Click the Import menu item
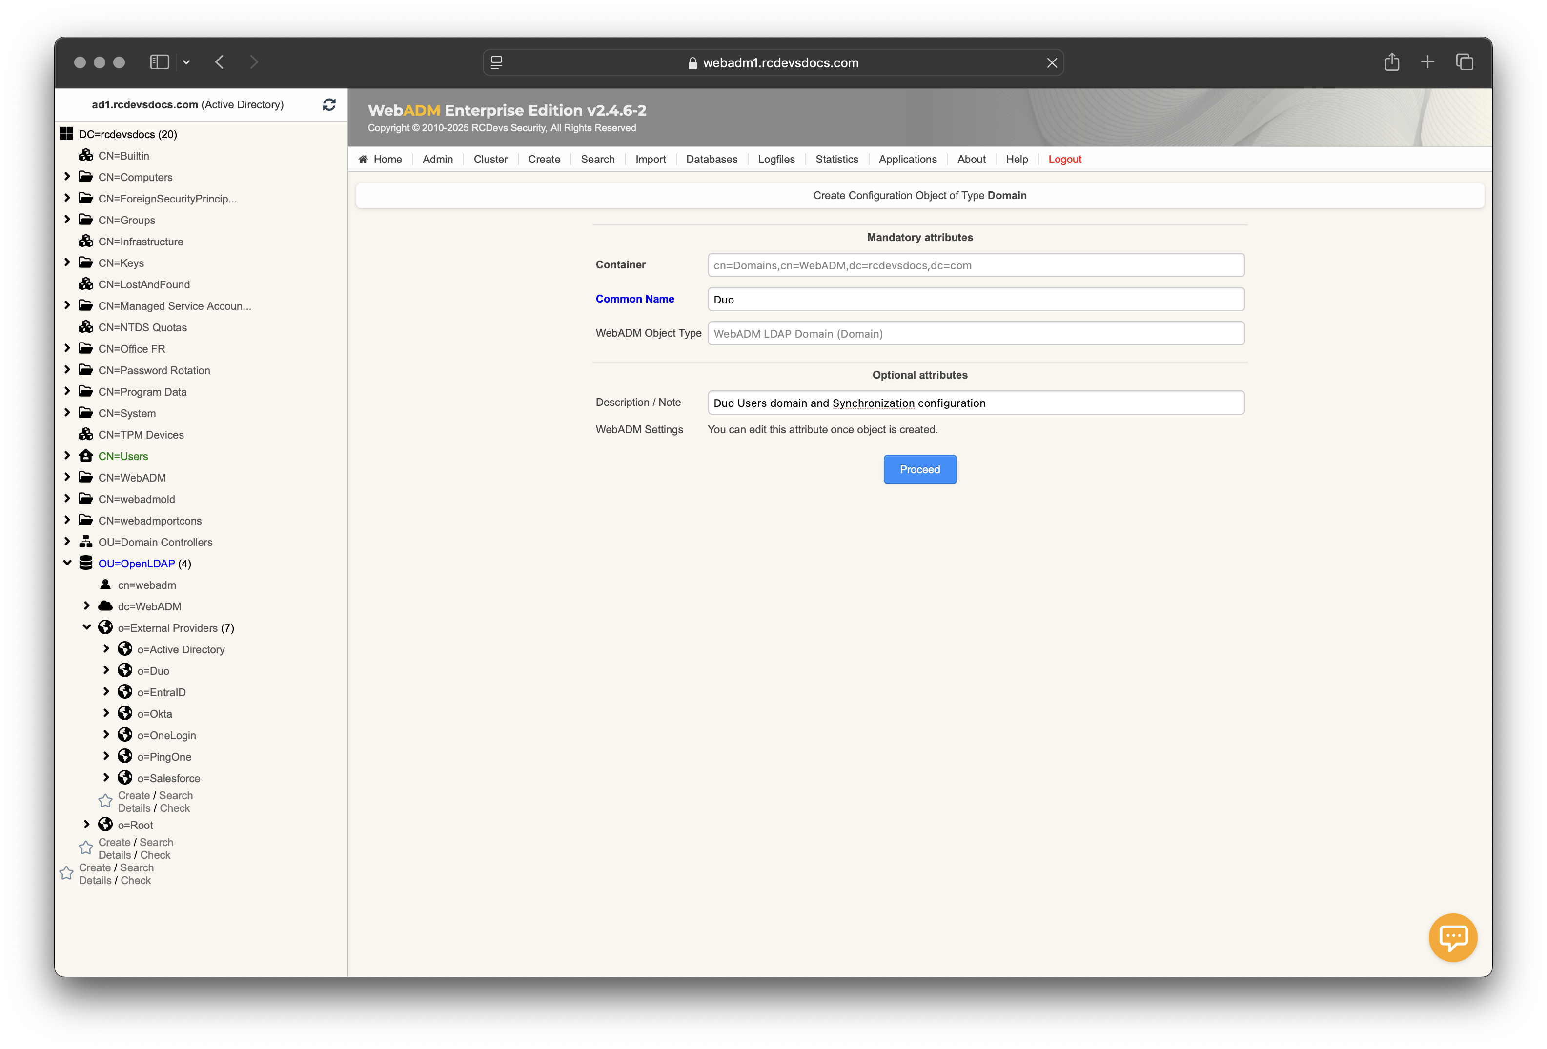This screenshot has width=1547, height=1049. click(x=651, y=159)
